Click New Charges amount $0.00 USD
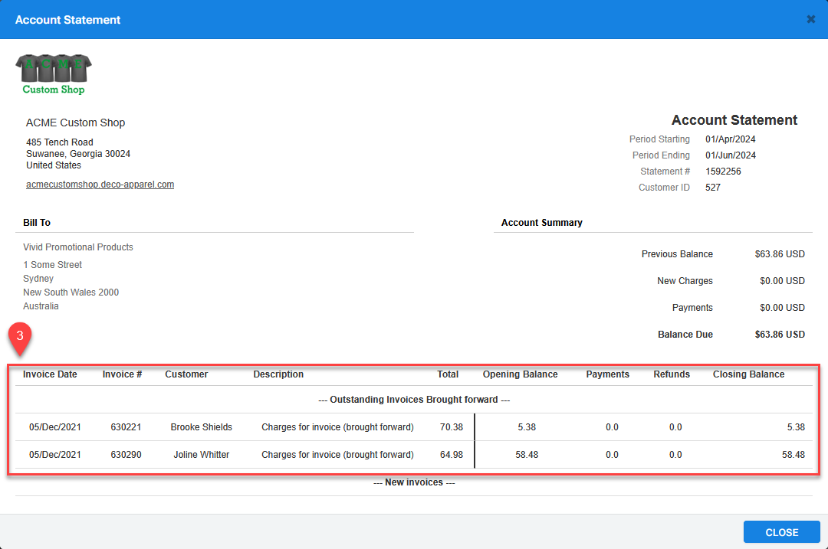Image resolution: width=828 pixels, height=549 pixels. pyautogui.click(x=782, y=281)
